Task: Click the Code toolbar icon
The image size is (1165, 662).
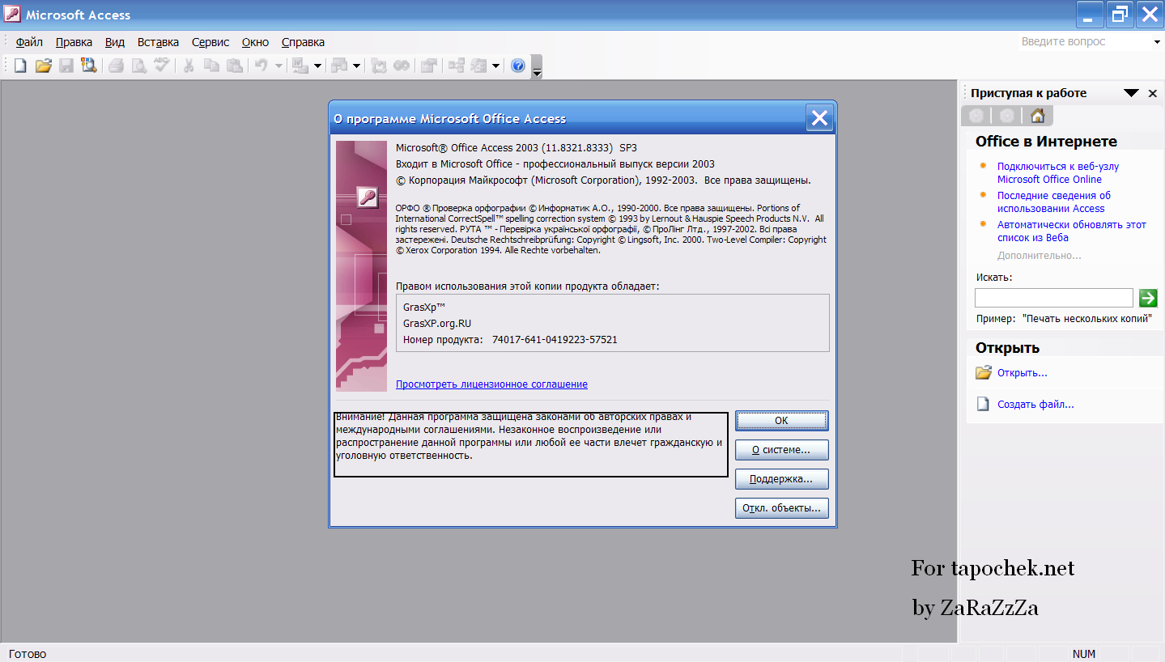Action: [379, 66]
